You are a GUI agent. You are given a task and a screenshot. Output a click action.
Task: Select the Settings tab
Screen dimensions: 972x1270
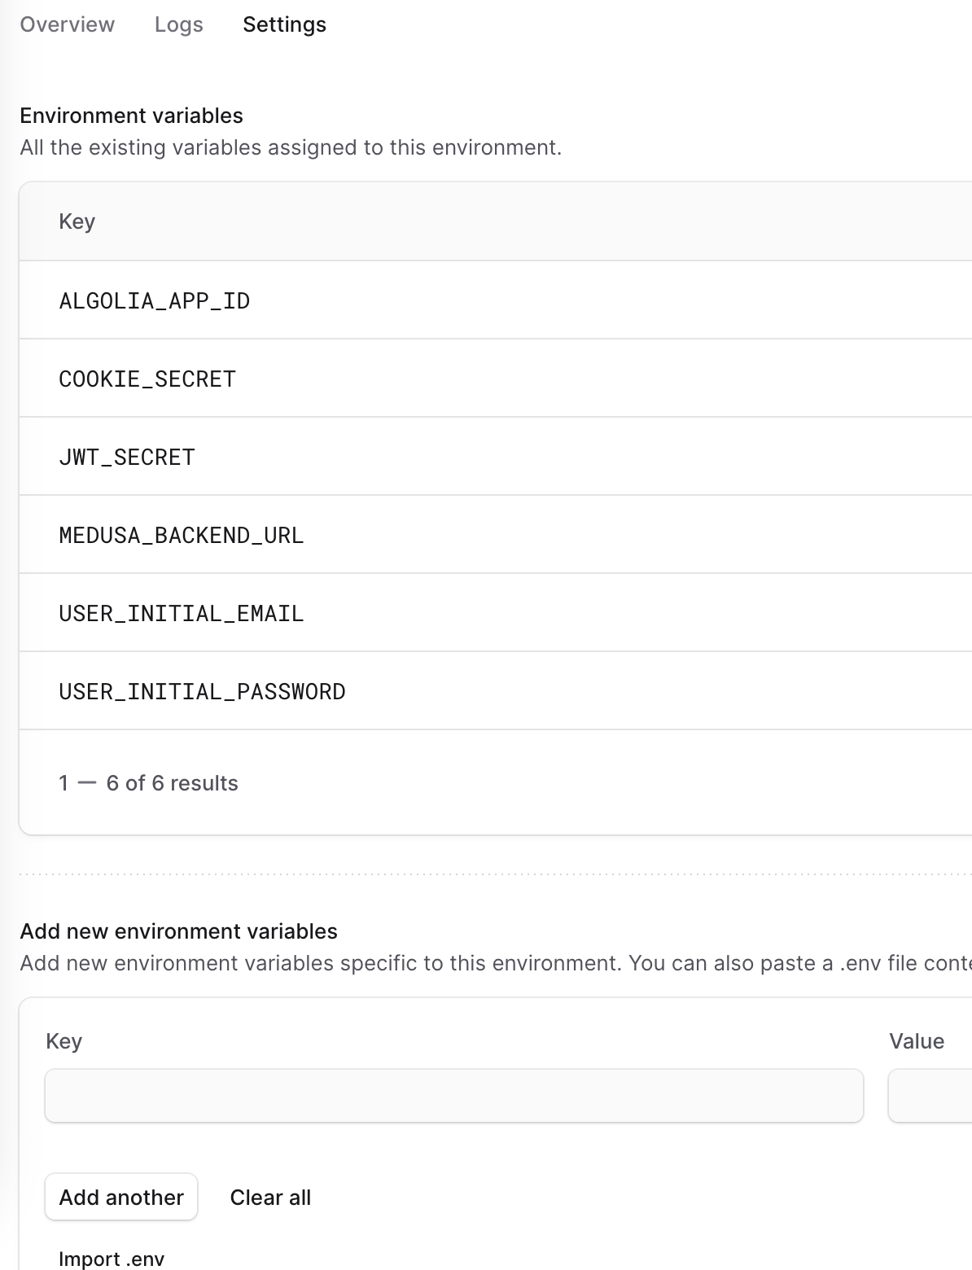click(x=283, y=24)
